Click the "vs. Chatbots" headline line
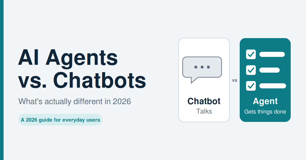Screen dimensions: 306x160 [82, 81]
